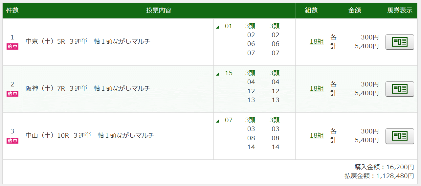Open ticket display for the 中山 10R bet
The height and width of the screenshot is (186, 421).
coord(399,136)
